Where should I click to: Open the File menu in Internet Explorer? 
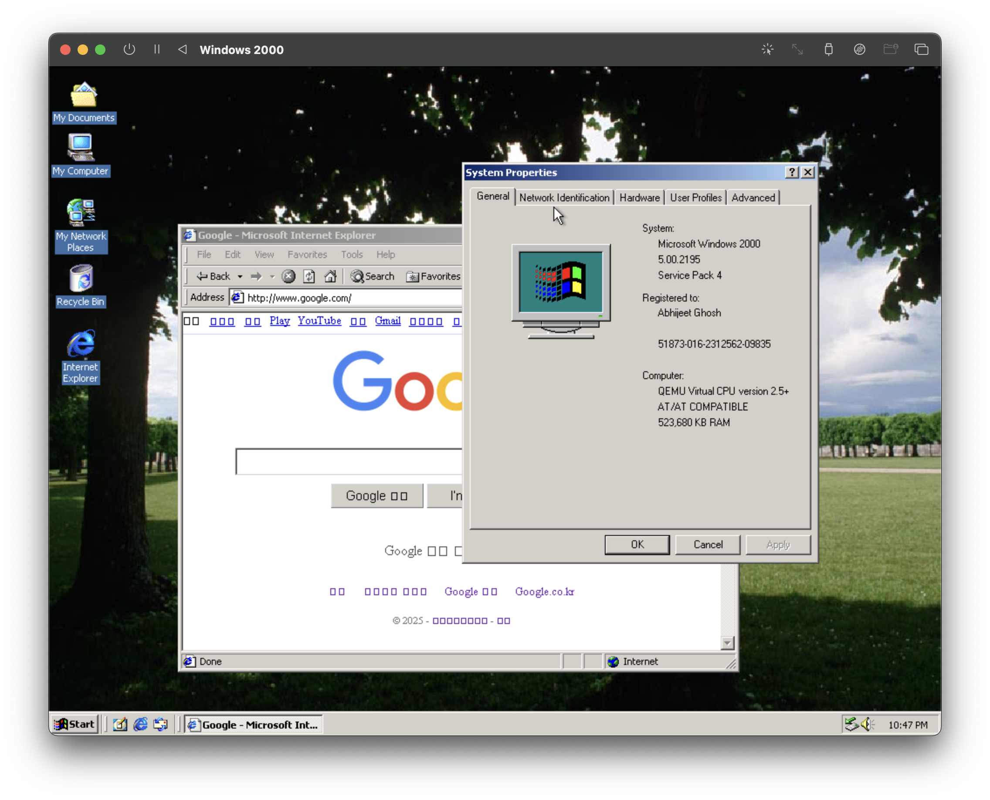(x=204, y=254)
